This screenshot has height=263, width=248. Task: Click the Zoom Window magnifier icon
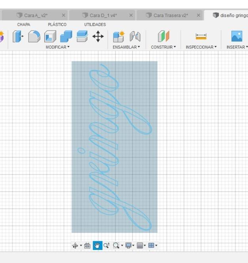click(116, 246)
